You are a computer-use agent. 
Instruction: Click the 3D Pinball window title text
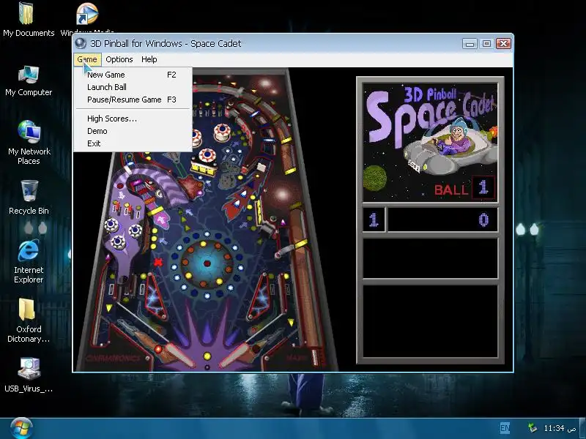point(166,43)
